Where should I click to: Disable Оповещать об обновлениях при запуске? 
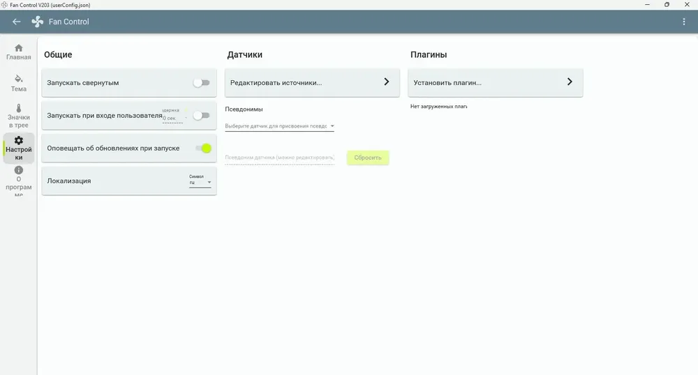[x=203, y=148]
